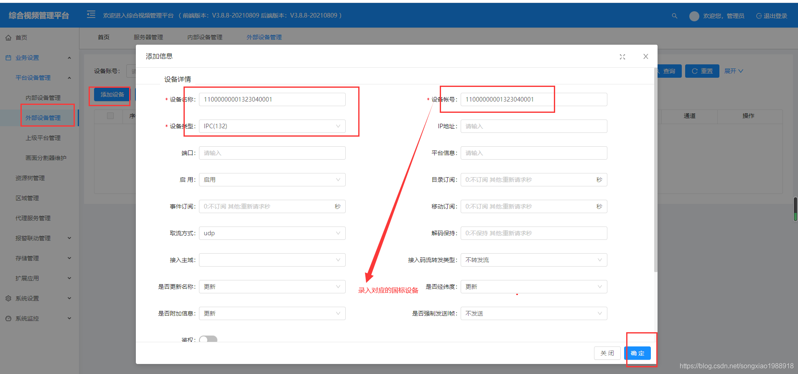798x374 pixels.
Task: Click the 设备帐号 input field
Action: pyautogui.click(x=534, y=99)
